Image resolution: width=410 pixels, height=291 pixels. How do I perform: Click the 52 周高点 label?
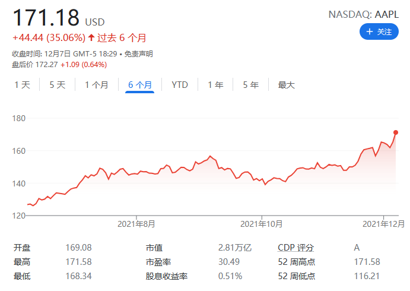point(297,262)
